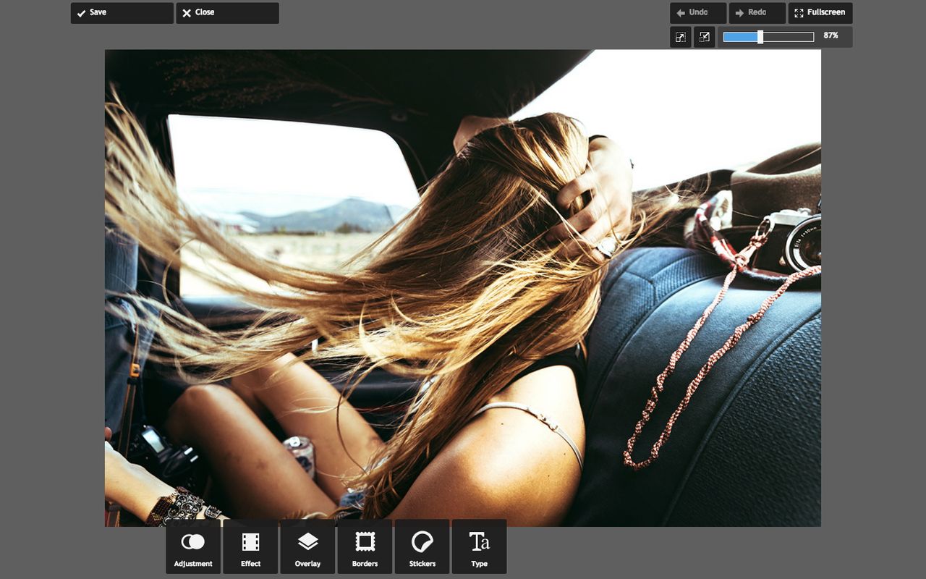Open the Borders tool
The image size is (926, 579).
pos(365,546)
